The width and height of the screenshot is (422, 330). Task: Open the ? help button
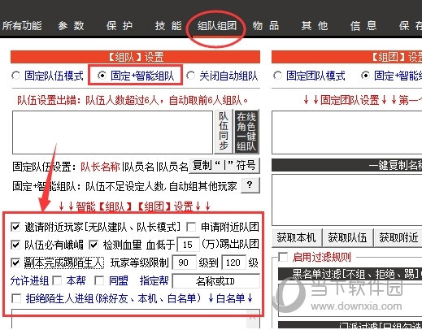click(x=250, y=185)
